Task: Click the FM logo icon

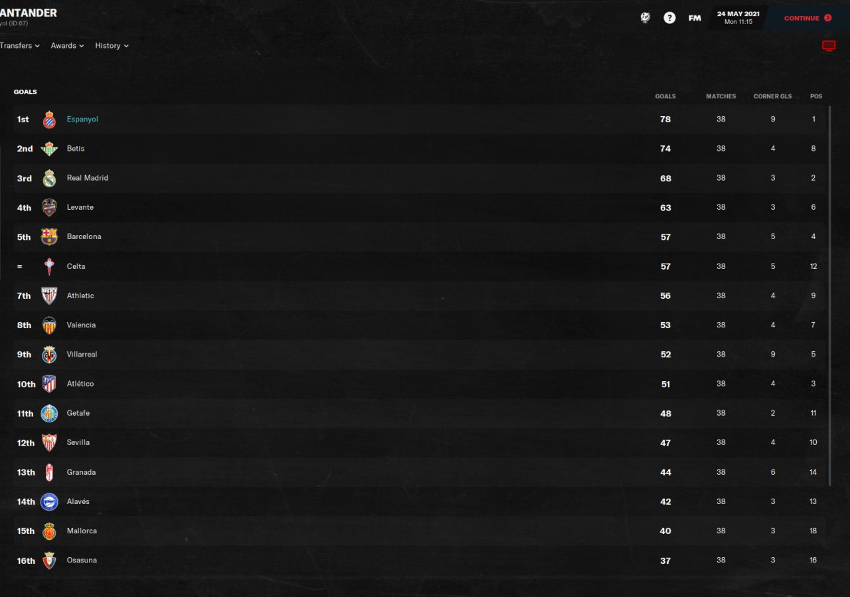Action: tap(695, 18)
